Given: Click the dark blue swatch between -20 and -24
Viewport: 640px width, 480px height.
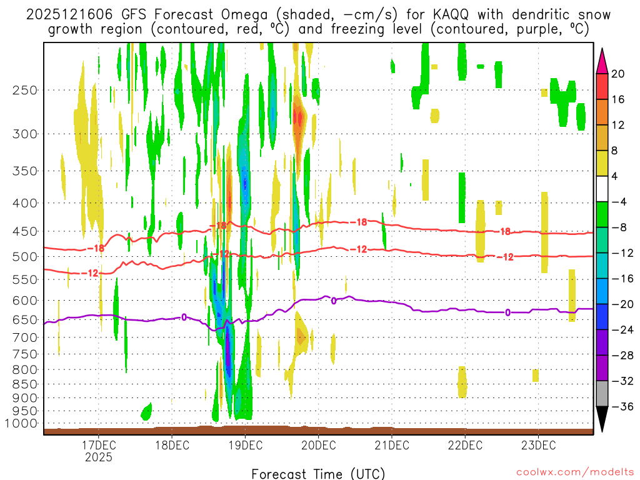Looking at the screenshot, I should [x=602, y=317].
